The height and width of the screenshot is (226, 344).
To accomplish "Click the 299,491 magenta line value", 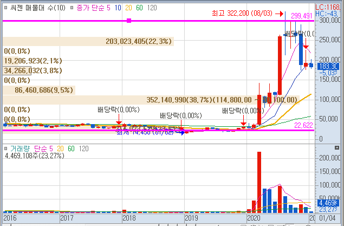I will [301, 16].
